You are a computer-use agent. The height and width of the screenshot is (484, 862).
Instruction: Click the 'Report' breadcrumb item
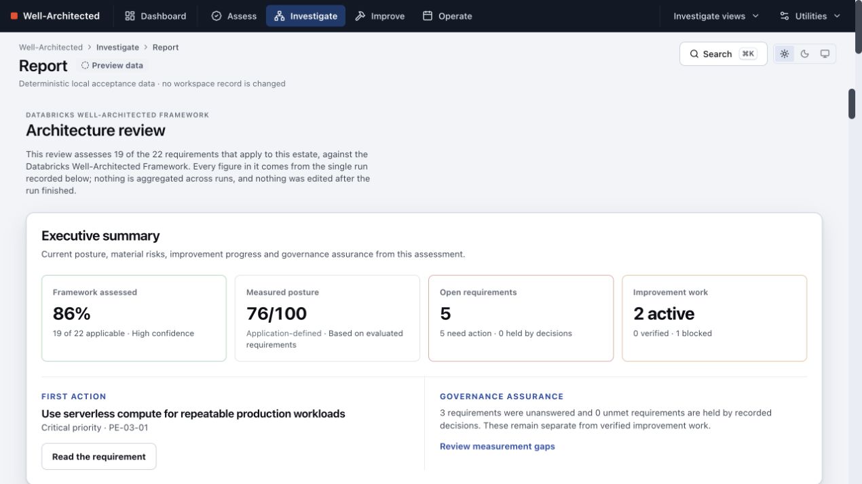coord(166,47)
